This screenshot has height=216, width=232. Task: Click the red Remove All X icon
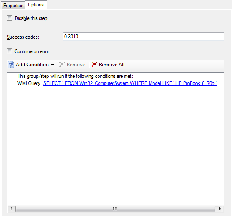pyautogui.click(x=94, y=65)
